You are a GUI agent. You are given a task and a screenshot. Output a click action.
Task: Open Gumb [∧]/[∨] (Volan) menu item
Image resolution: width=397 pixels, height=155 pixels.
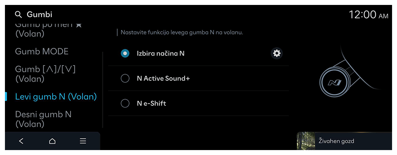pyautogui.click(x=45, y=74)
